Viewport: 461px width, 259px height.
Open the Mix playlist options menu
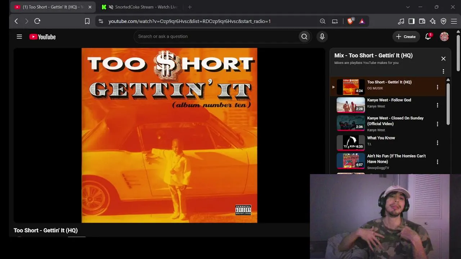(x=443, y=71)
